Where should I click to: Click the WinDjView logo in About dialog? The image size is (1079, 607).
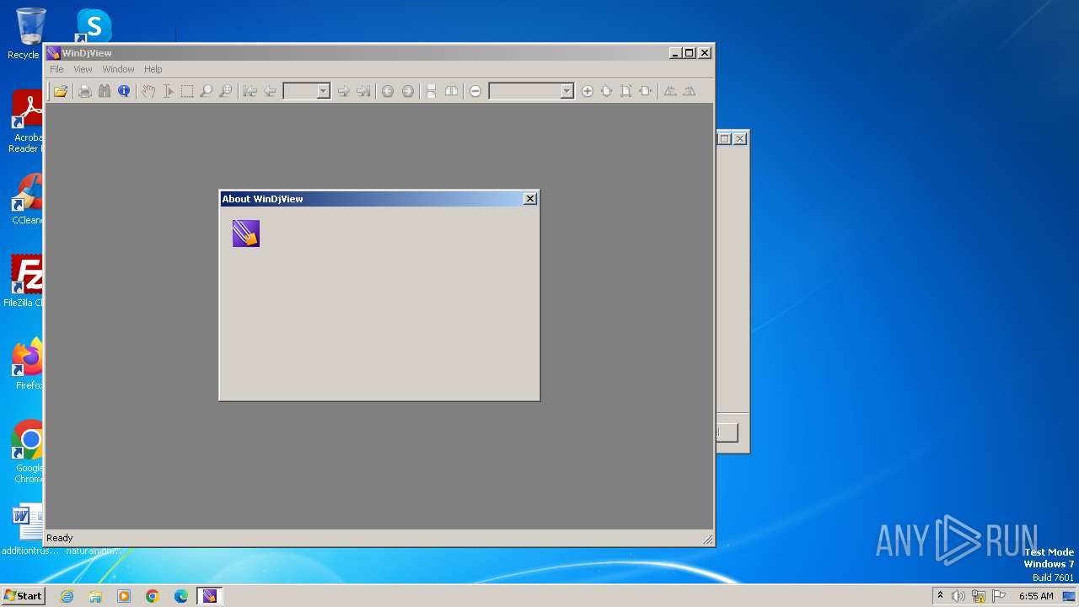click(x=246, y=234)
